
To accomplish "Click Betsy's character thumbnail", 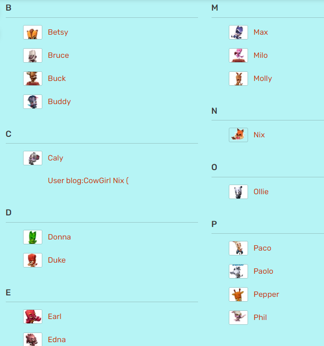I will [33, 32].
